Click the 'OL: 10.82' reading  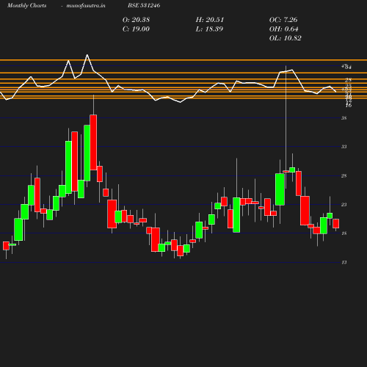pos(286,38)
